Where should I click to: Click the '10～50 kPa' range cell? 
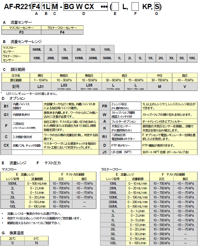[x=89, y=80]
